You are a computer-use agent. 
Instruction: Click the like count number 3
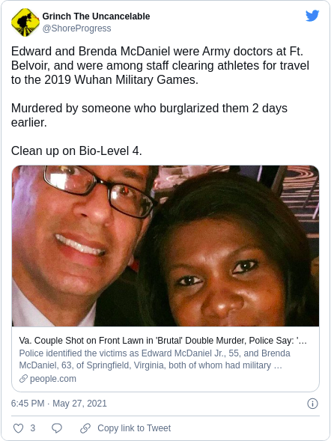tap(33, 428)
